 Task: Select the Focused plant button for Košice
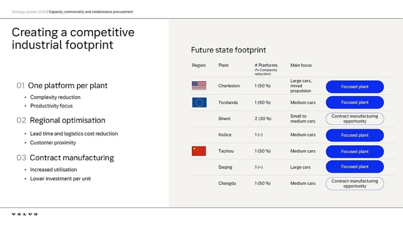[x=355, y=135]
